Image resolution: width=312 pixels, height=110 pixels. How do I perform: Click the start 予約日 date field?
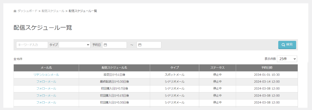pos(115,45)
